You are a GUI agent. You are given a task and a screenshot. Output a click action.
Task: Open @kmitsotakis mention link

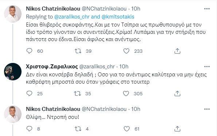[118, 17]
